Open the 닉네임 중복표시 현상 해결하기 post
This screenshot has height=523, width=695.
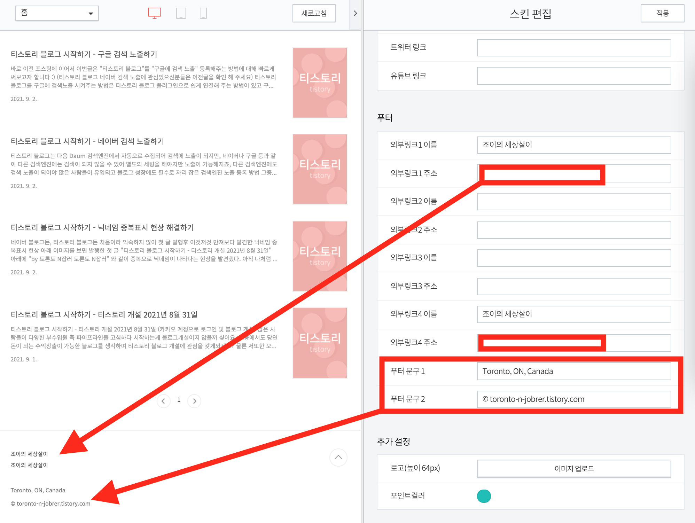click(x=102, y=228)
